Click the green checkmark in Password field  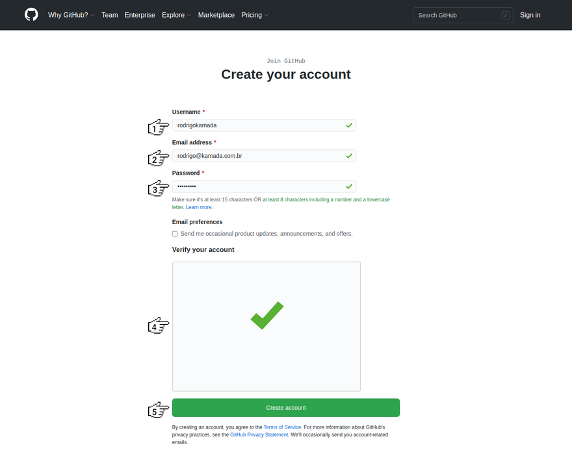tap(349, 186)
